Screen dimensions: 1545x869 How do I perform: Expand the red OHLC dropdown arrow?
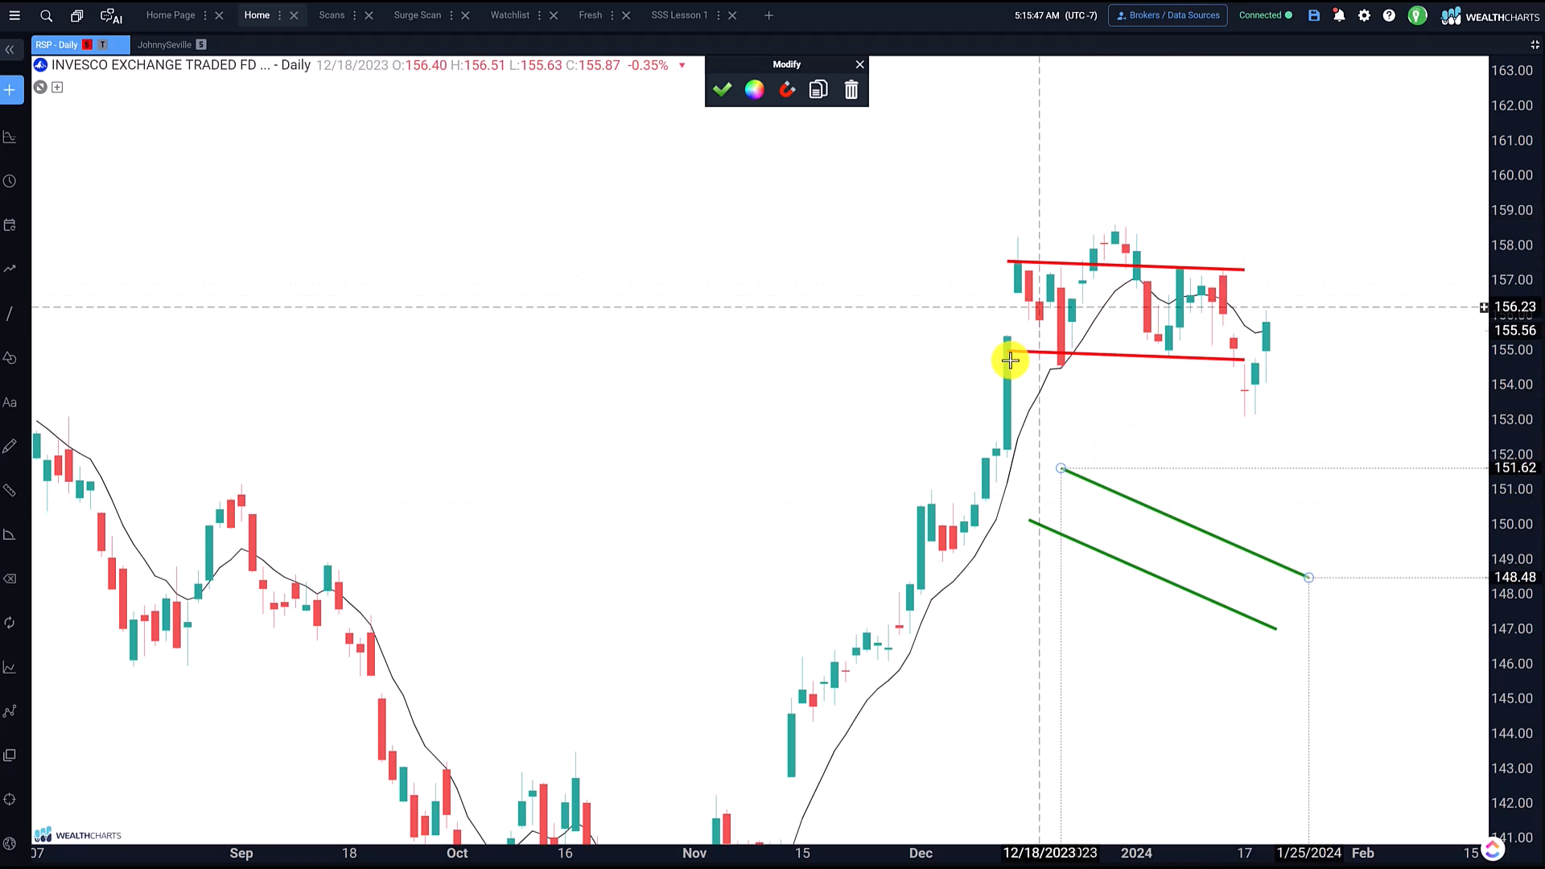pos(682,65)
